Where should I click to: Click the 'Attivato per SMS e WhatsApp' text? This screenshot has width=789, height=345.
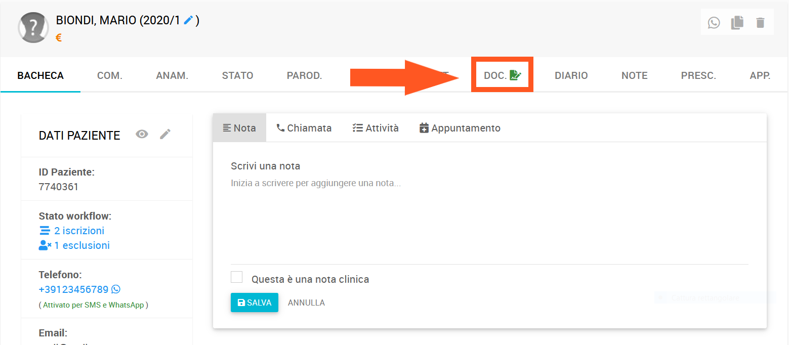coord(94,305)
